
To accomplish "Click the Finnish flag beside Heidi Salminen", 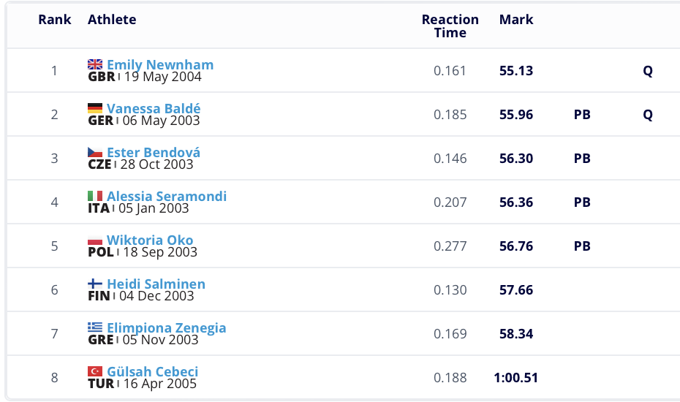I will point(95,284).
